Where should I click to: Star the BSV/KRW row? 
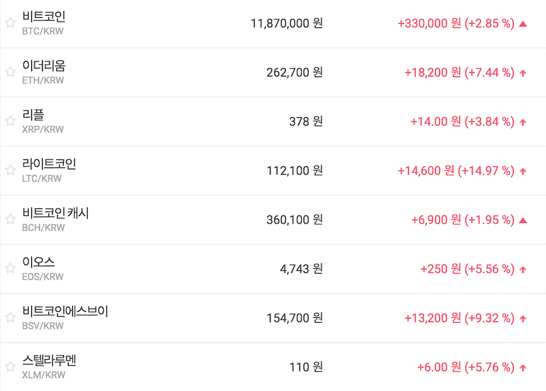point(10,317)
